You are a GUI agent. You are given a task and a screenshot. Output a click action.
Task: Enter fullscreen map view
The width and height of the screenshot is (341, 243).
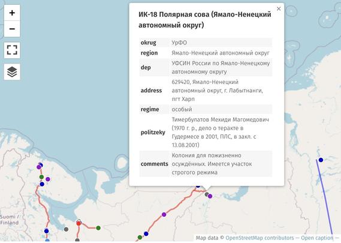click(x=12, y=50)
